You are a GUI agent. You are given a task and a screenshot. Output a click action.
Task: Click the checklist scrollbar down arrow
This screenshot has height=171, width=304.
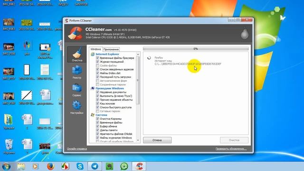[138, 140]
